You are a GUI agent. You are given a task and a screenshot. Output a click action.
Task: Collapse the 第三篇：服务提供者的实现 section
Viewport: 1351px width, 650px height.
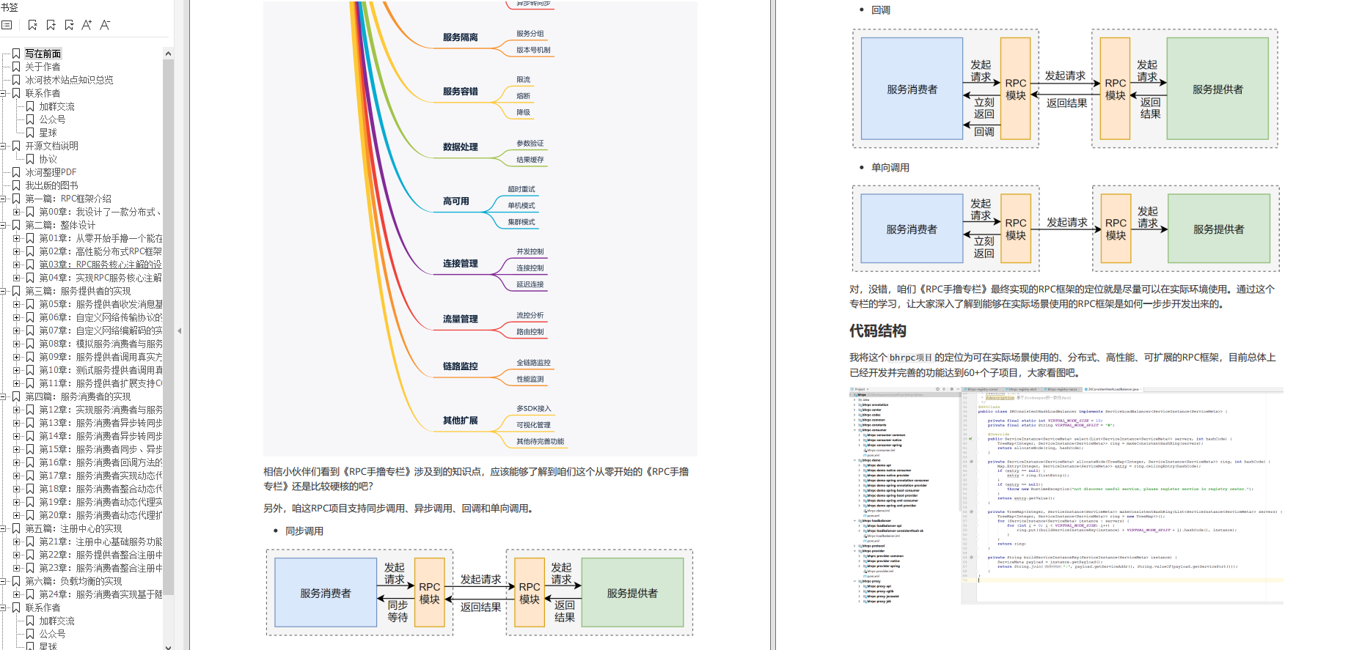(4, 291)
